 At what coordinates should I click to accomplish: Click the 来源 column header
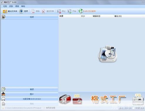(x=61, y=16)
